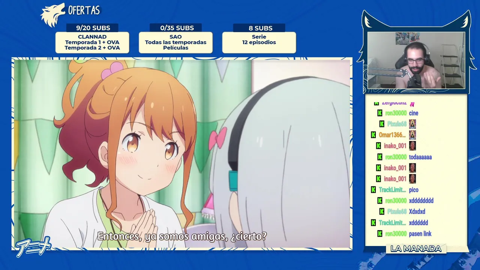The width and height of the screenshot is (480, 270).
Task: Click the anime video player
Action: pyautogui.click(x=182, y=154)
